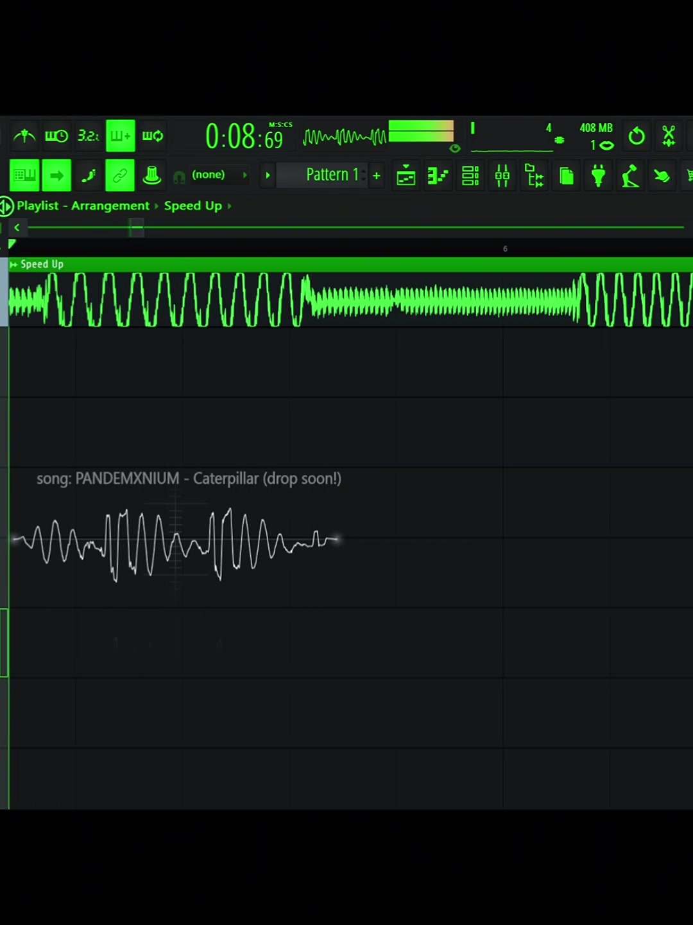
Task: Disable auto-scroll arrow button
Action: [x=56, y=175]
